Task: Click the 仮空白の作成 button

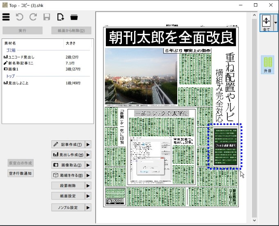Action: coord(21,163)
